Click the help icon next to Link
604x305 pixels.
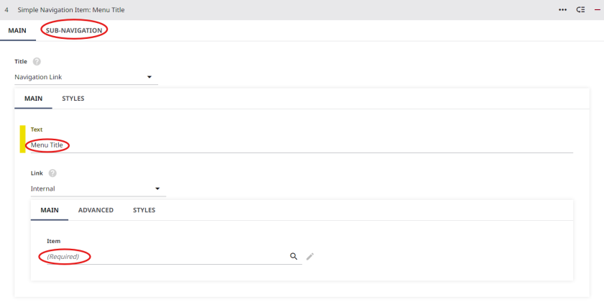point(52,173)
